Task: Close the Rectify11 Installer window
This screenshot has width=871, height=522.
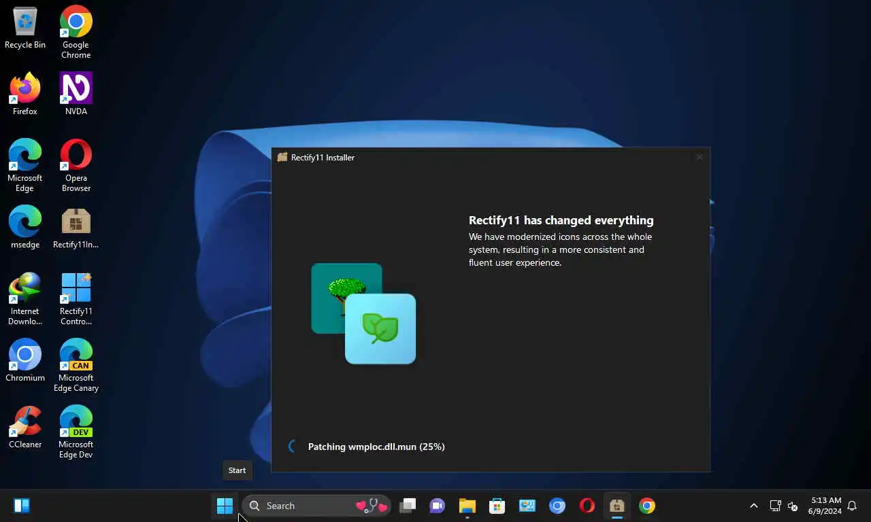Action: (699, 157)
